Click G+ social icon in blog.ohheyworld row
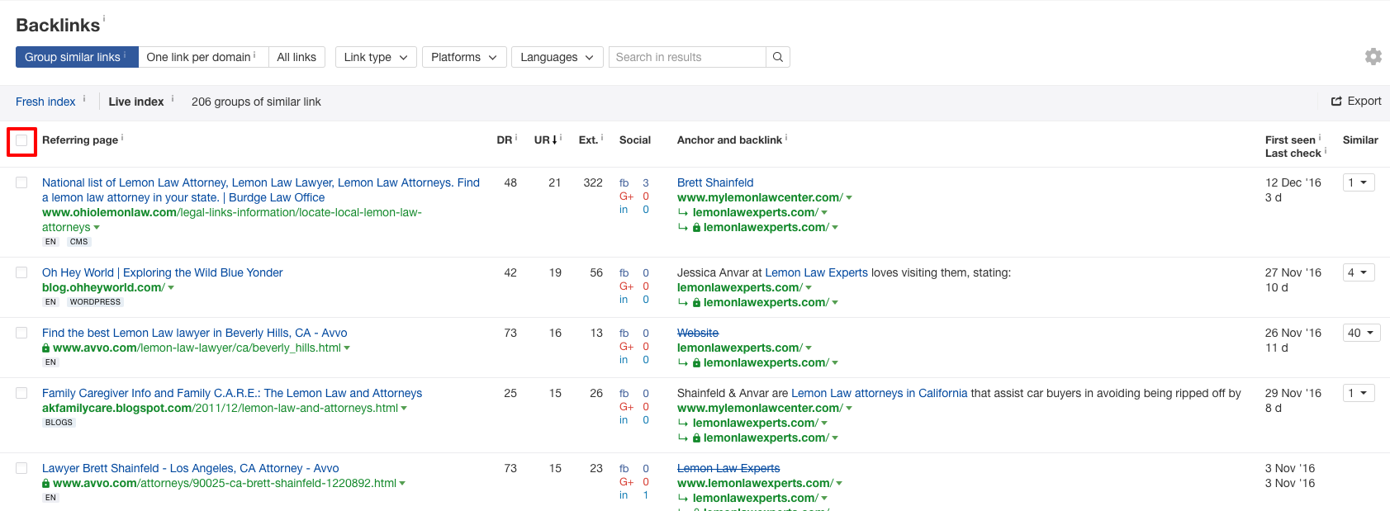Viewport: 1390px width, 511px height. [x=626, y=286]
